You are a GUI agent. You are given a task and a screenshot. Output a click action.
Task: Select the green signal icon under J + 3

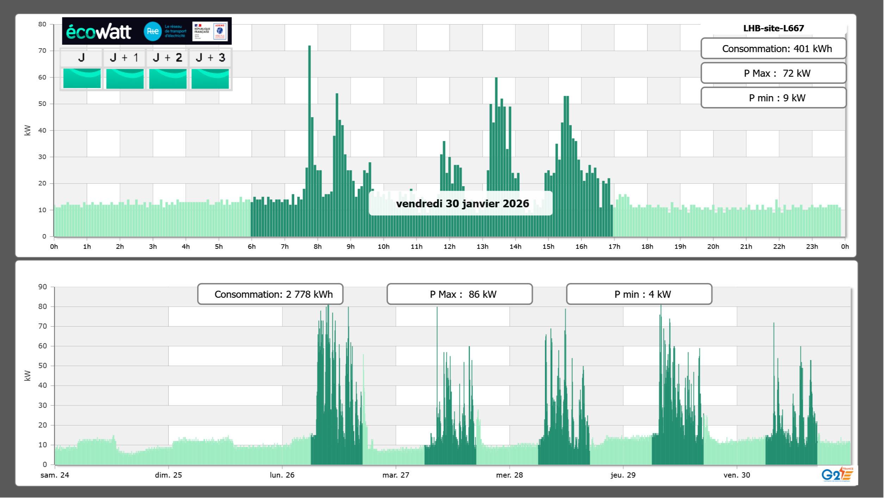coord(210,78)
